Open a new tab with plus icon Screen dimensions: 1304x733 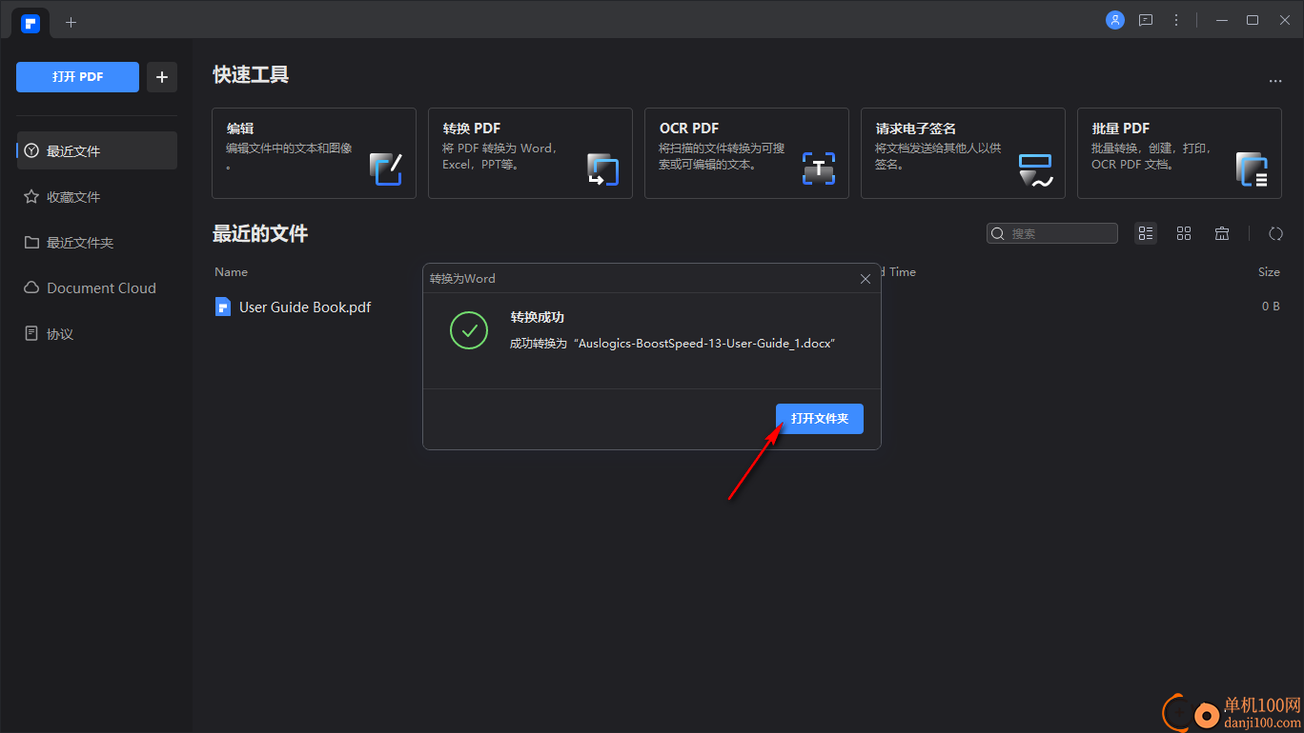coord(71,22)
